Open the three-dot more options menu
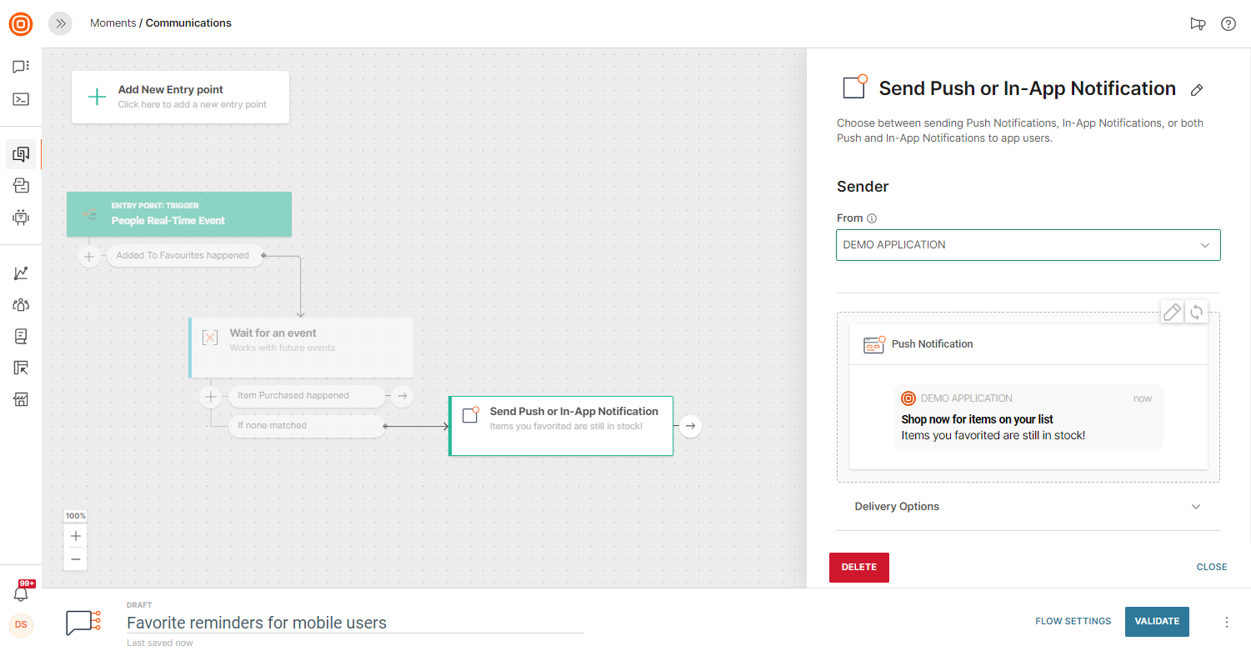Image resolution: width=1251 pixels, height=656 pixels. [x=1226, y=622]
